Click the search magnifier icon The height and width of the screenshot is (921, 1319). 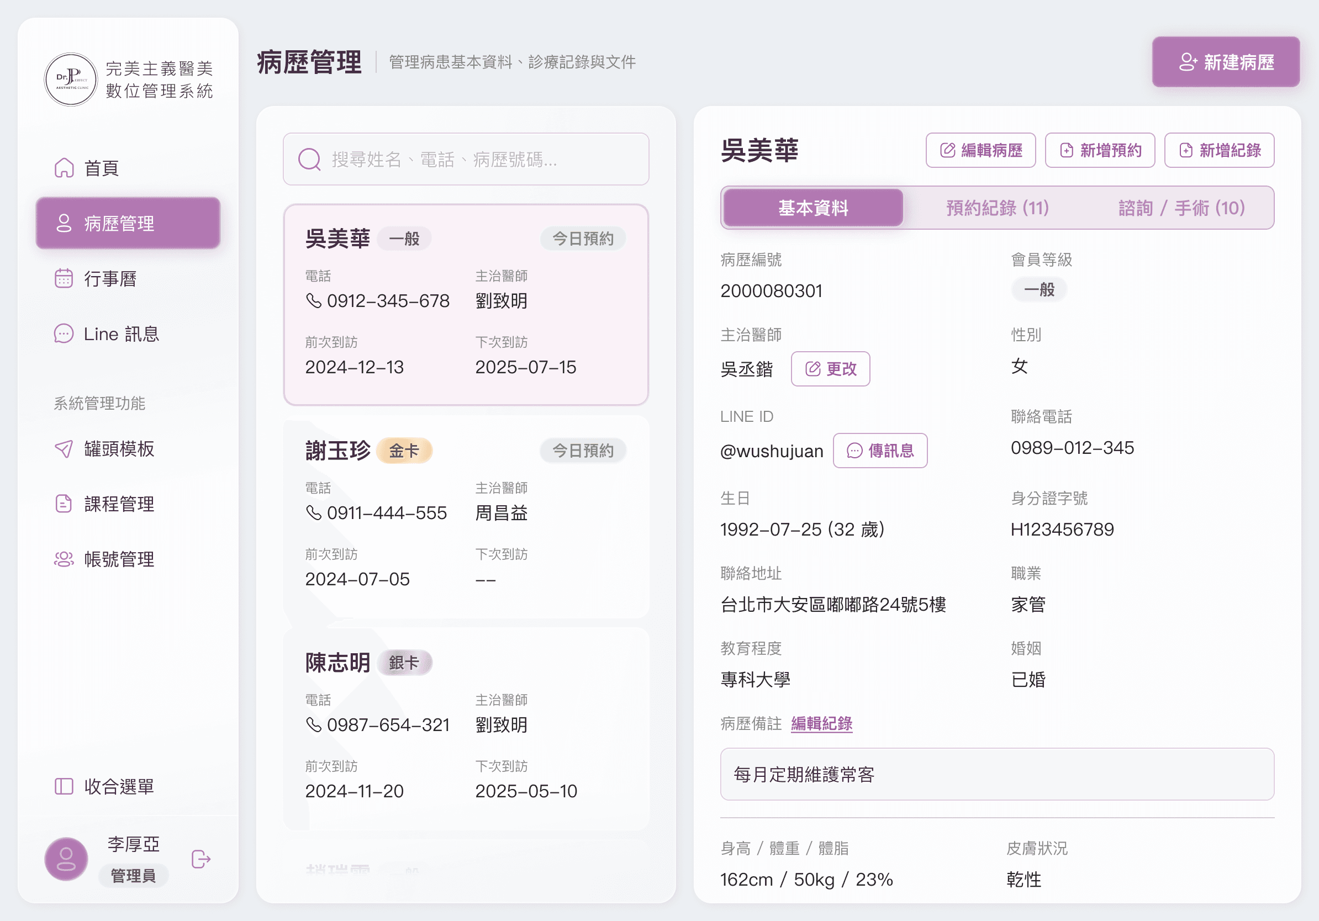point(310,159)
